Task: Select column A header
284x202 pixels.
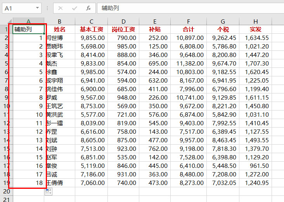Action: click(28, 21)
